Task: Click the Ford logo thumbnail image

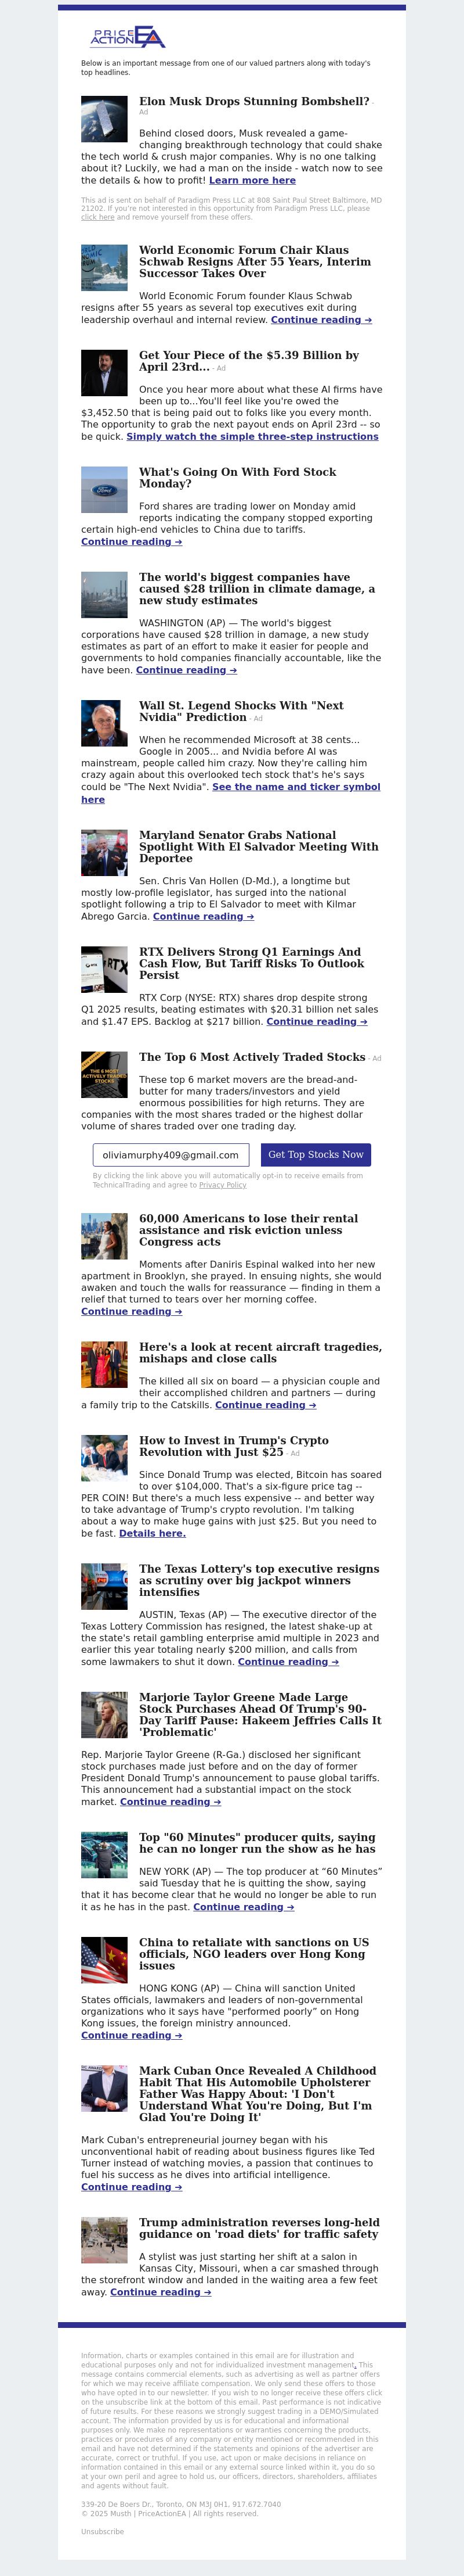Action: 104,490
